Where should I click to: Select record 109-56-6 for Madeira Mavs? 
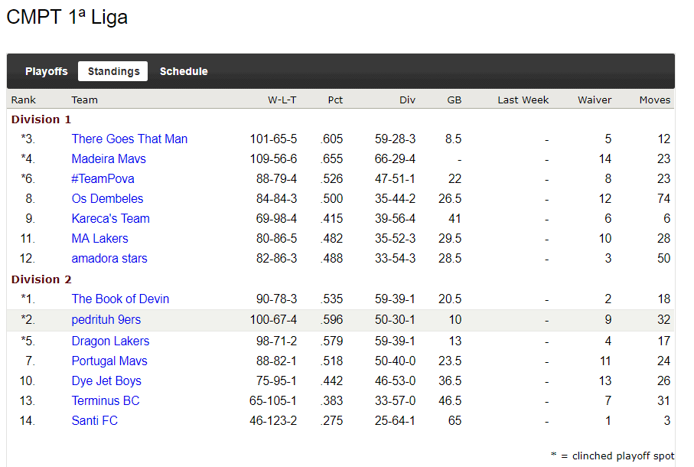click(x=273, y=159)
